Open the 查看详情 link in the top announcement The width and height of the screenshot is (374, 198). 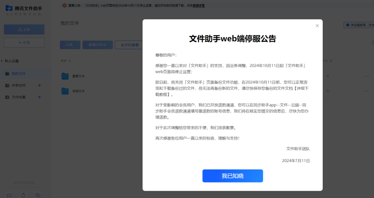coord(198,6)
